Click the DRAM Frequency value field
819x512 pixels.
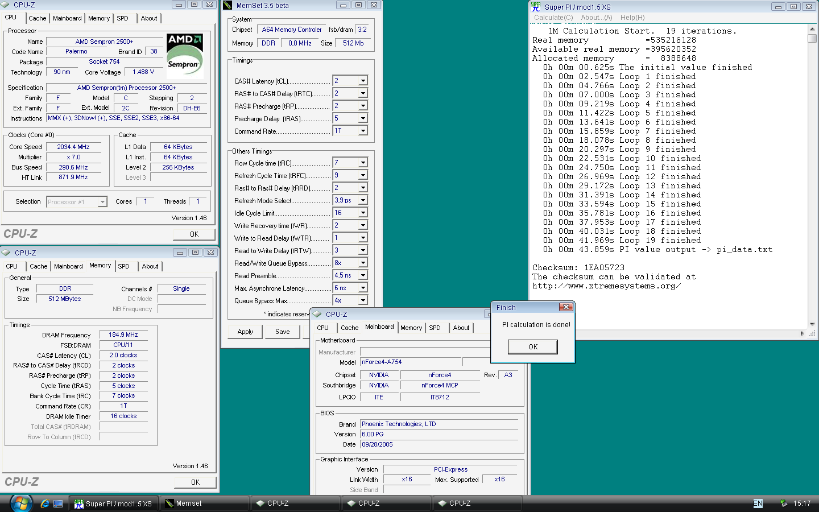123,335
